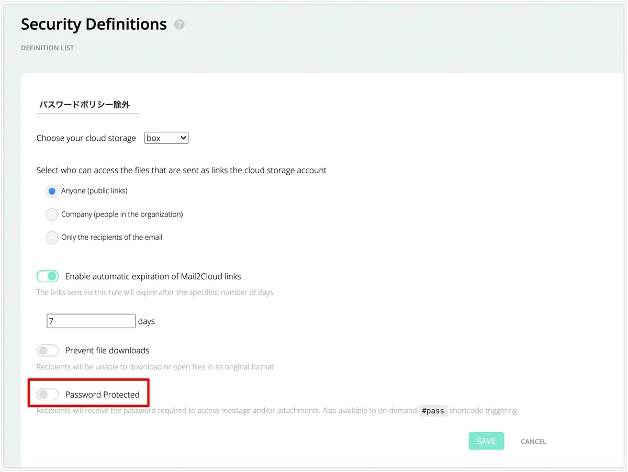The width and height of the screenshot is (628, 472).
Task: Click "Enable automatic expiration of Mail2Cloud links" label
Action: [x=153, y=276]
